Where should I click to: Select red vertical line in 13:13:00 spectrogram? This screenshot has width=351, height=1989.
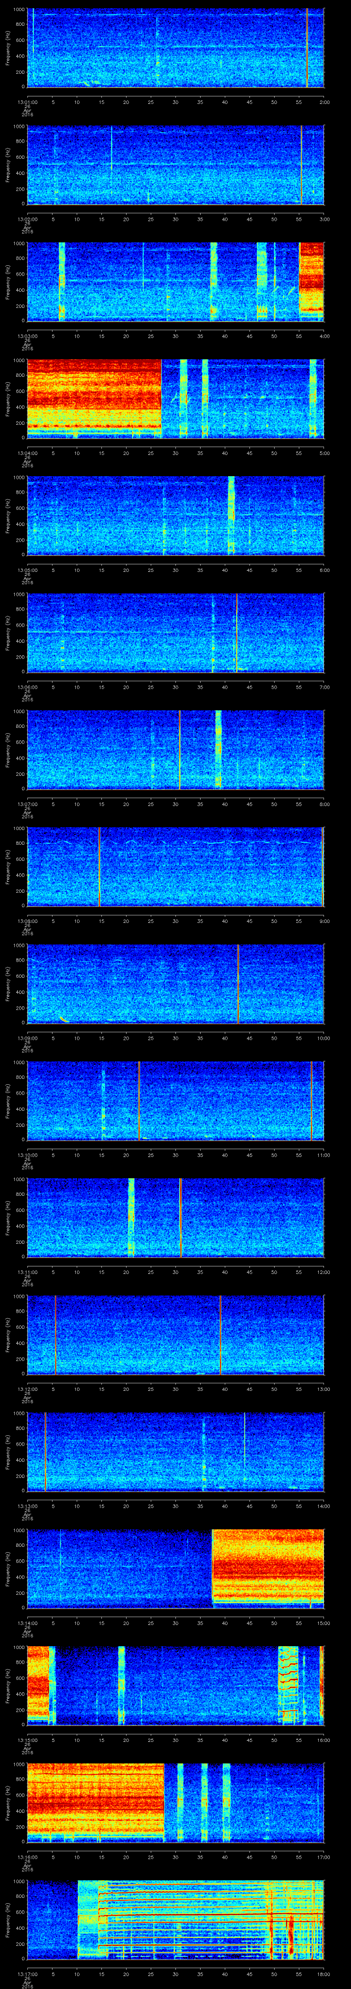tap(46, 1451)
